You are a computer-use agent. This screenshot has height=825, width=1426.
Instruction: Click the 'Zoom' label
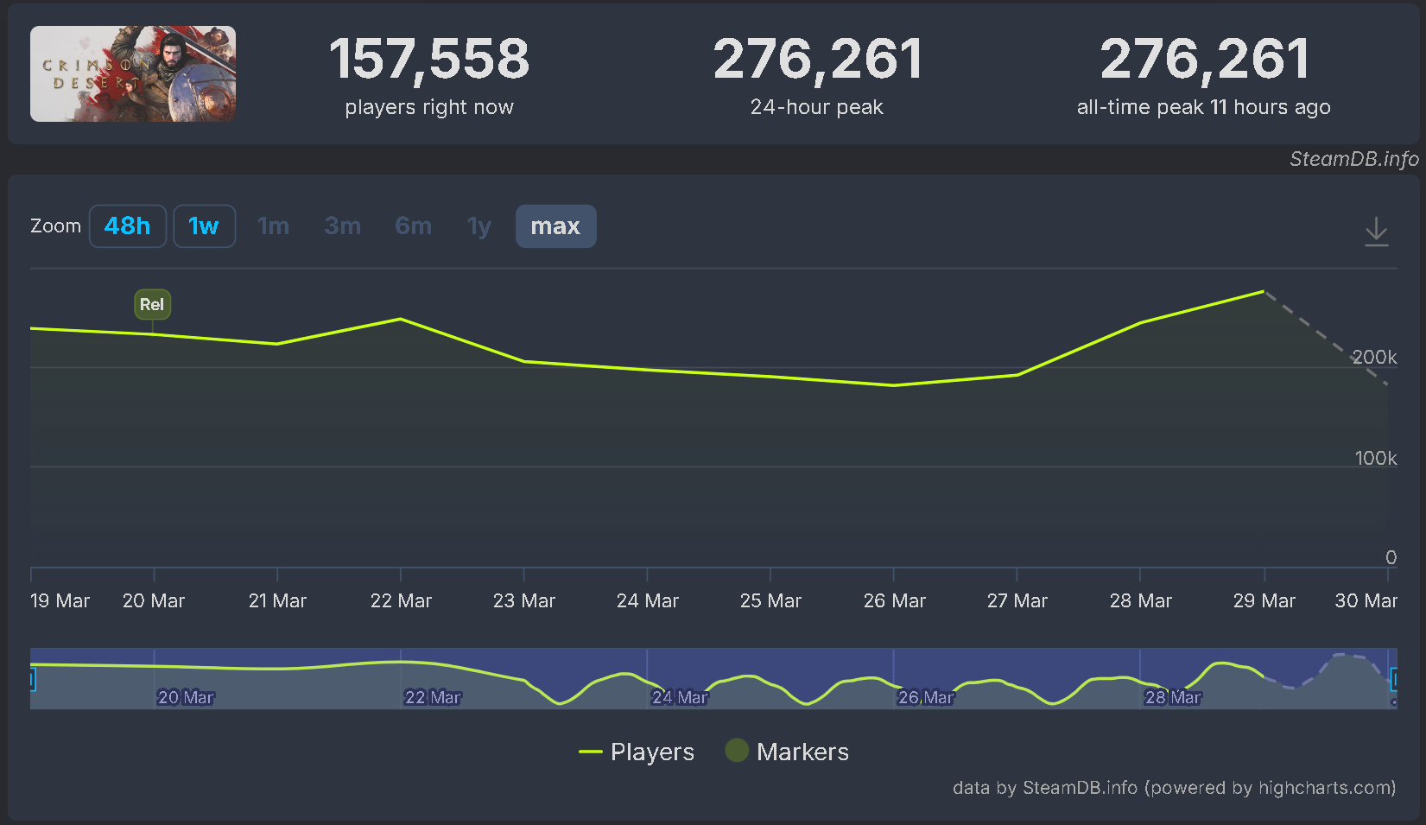coord(55,226)
